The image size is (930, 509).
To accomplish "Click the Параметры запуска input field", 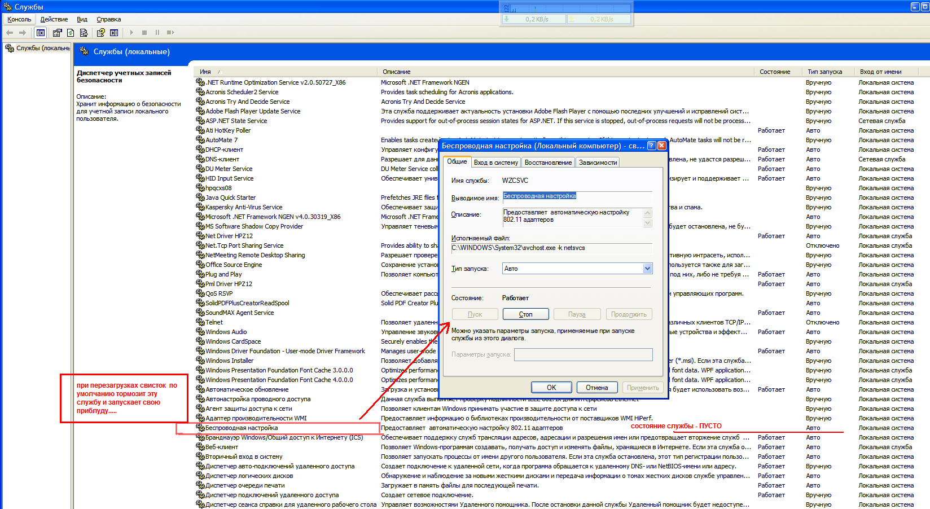I will pos(583,354).
